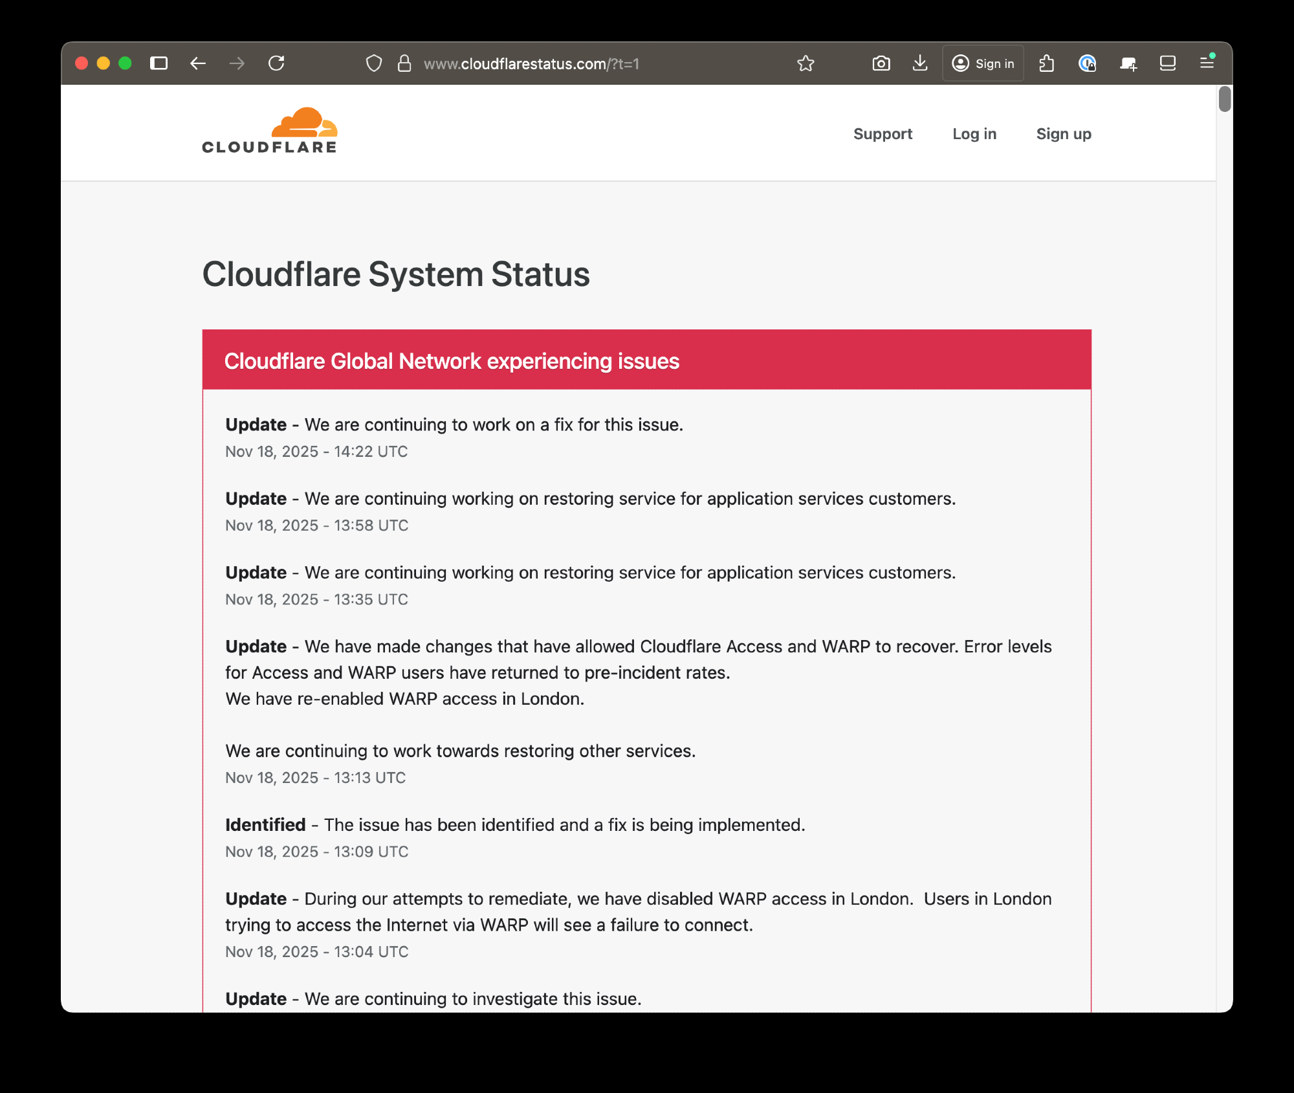Click the browser back arrow
Viewport: 1294px width, 1093px height.
coord(198,63)
